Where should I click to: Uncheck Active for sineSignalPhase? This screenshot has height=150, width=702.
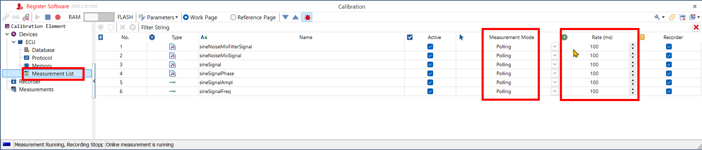(430, 73)
